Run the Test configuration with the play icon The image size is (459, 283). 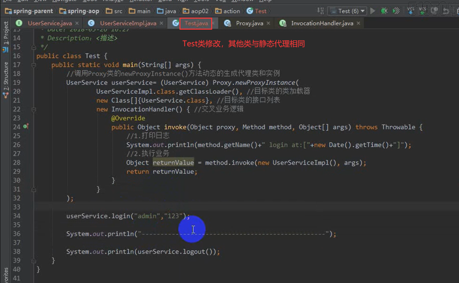tap(373, 11)
